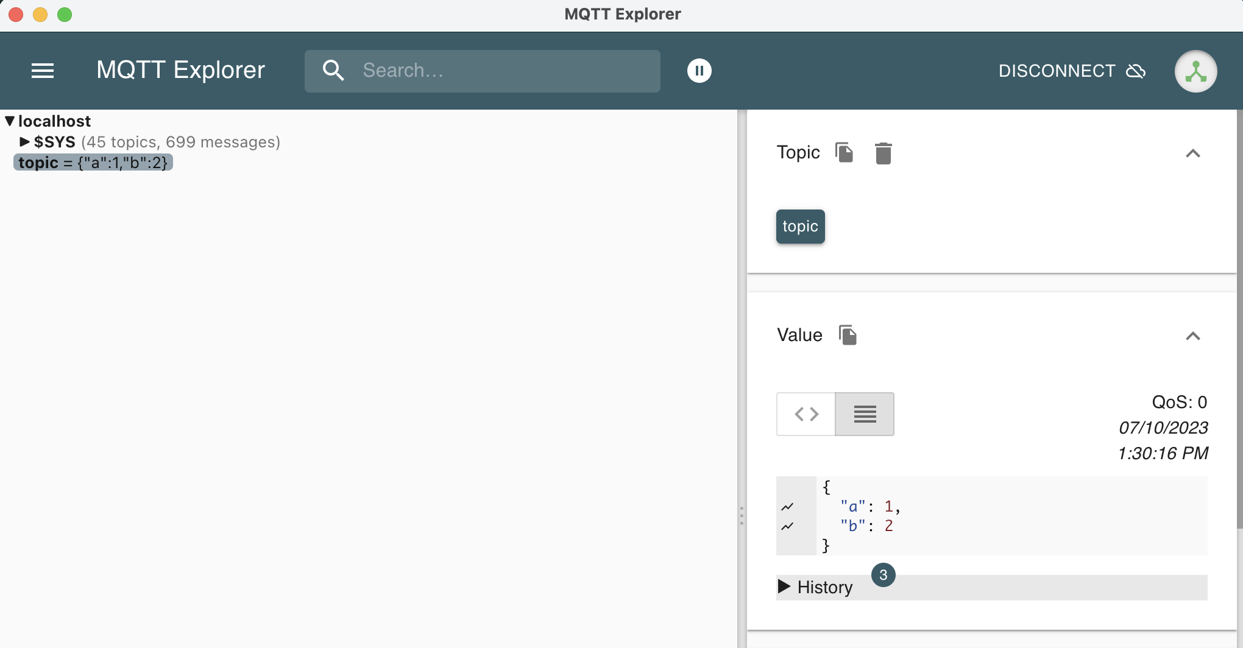Click the 07/10/2023 date text
Image resolution: width=1243 pixels, height=648 pixels.
click(x=1163, y=428)
